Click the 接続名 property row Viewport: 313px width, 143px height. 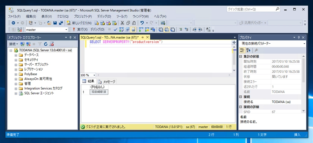pos(271,102)
